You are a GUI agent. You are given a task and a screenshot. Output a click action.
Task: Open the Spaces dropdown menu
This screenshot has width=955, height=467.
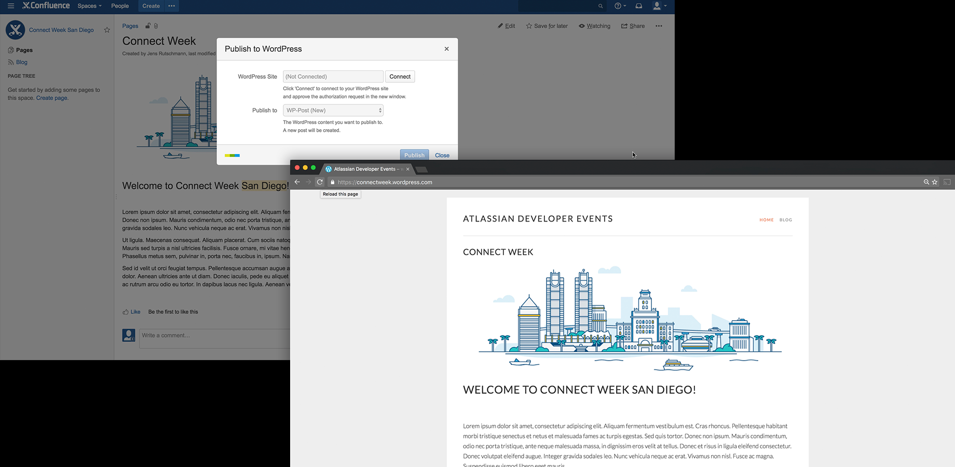point(89,6)
